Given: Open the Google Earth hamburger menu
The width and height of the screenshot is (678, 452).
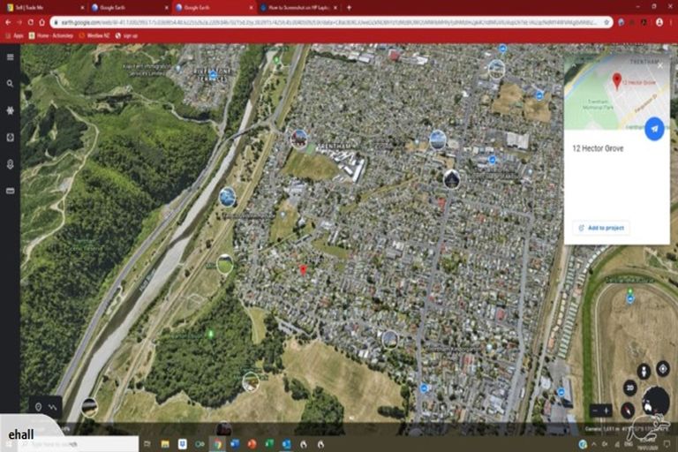Looking at the screenshot, I should pyautogui.click(x=10, y=57).
